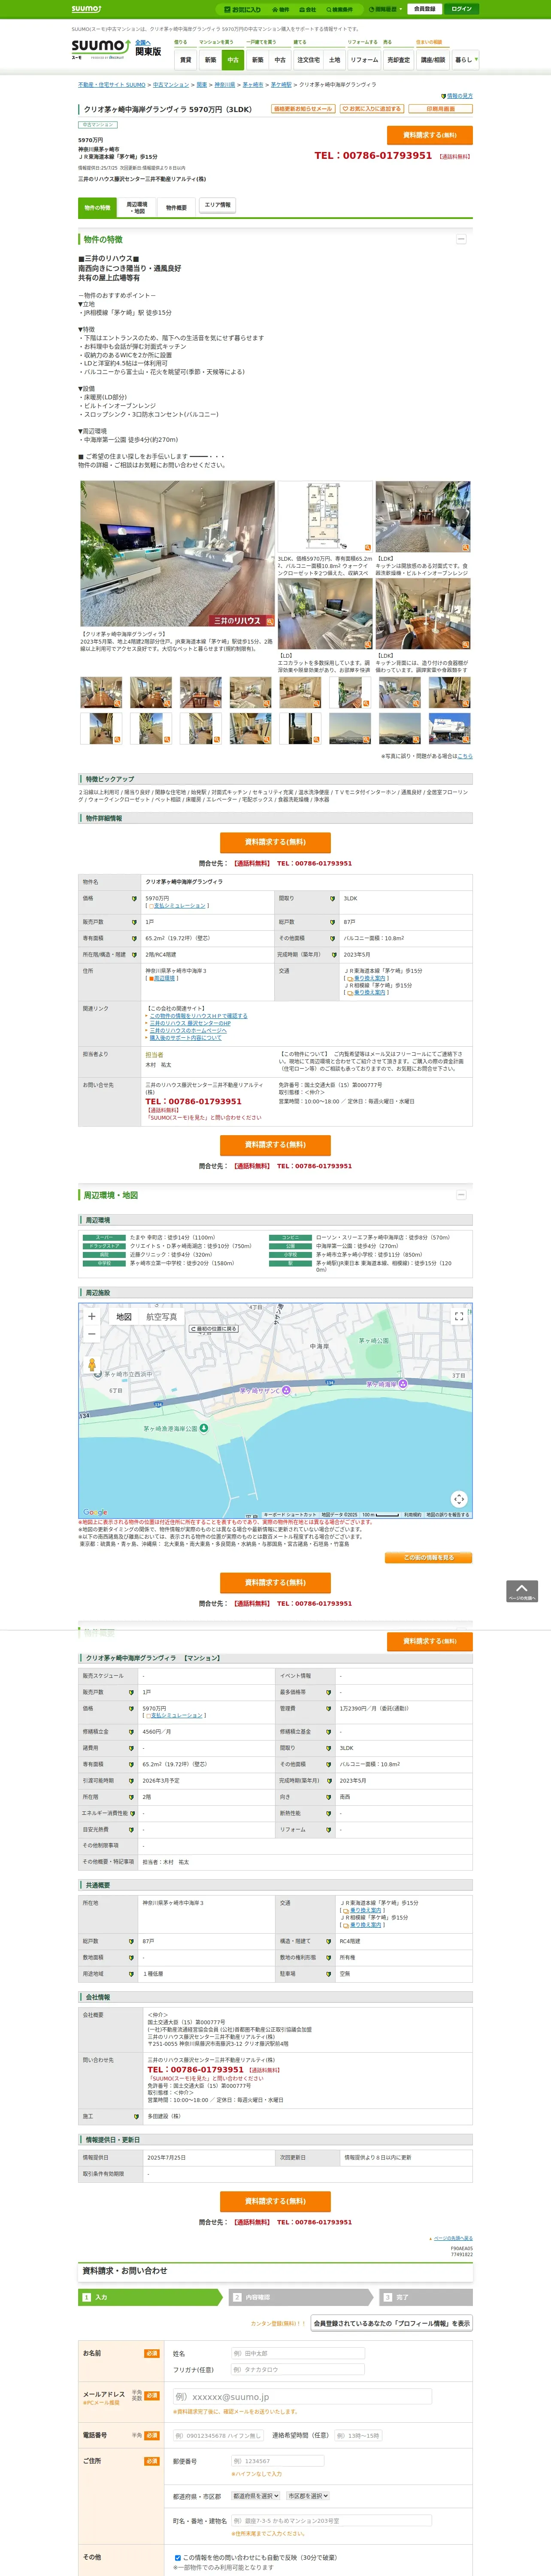Screen dimensions: 551x2576
Task: Toggle map fullscreen view
Action: (x=459, y=1316)
